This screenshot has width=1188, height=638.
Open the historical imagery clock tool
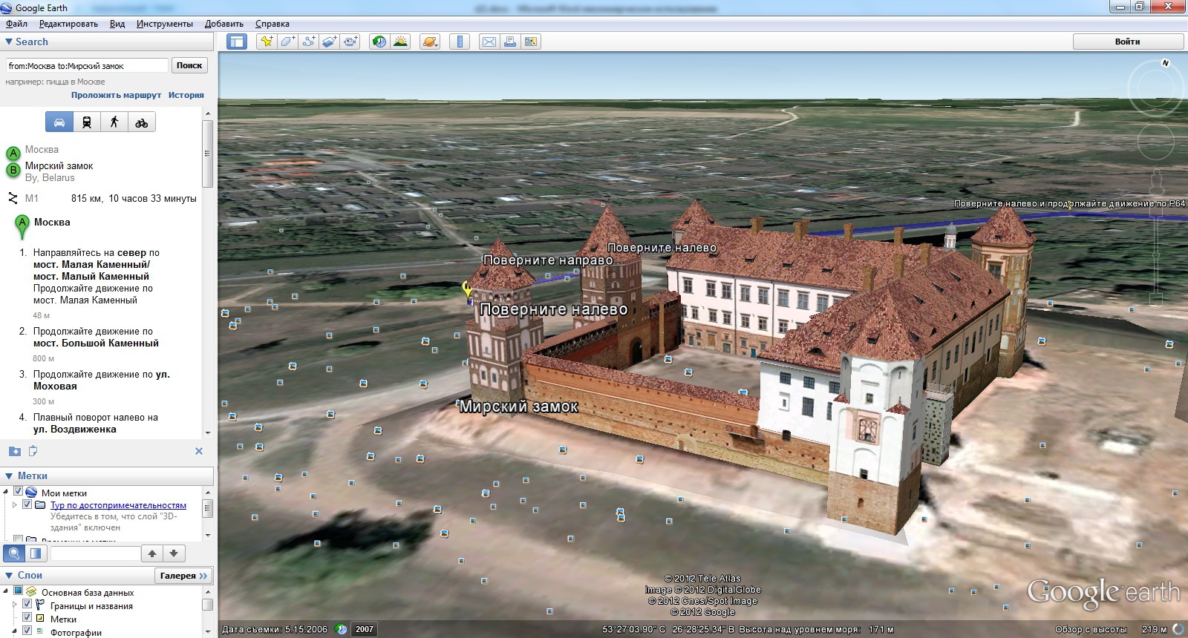379,42
